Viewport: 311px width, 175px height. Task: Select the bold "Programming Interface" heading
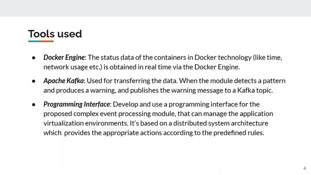77,104
